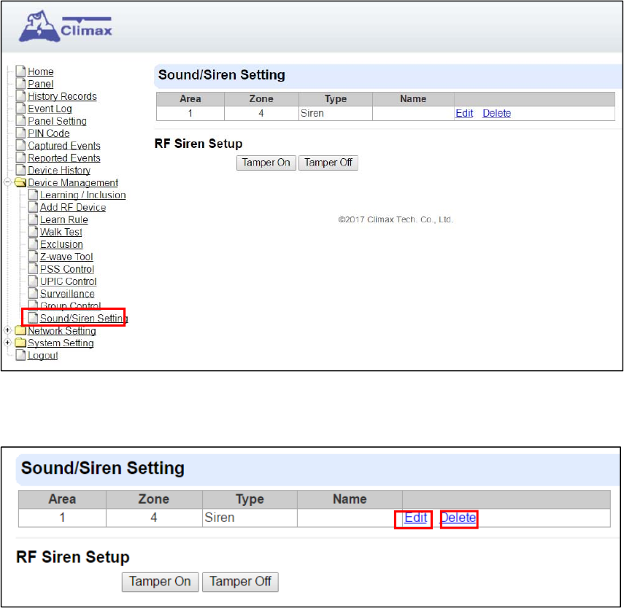
Task: Click Delete link in the enlarged lower table
Action: coord(458,518)
